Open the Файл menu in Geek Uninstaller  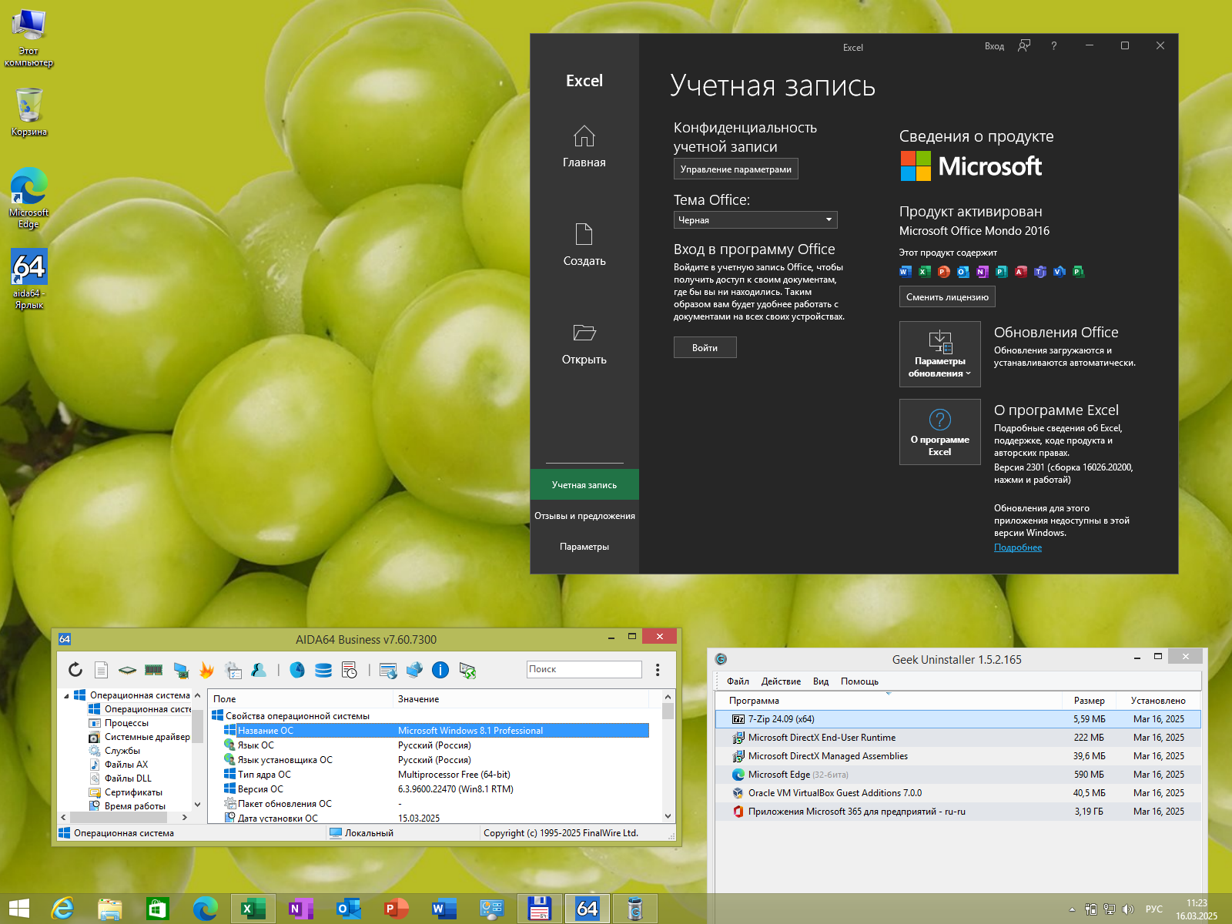[738, 681]
